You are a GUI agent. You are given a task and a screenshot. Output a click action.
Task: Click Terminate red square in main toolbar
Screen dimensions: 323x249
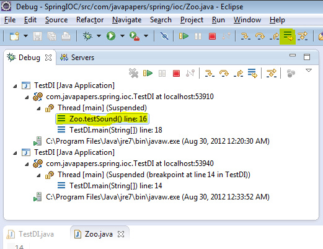click(212, 37)
